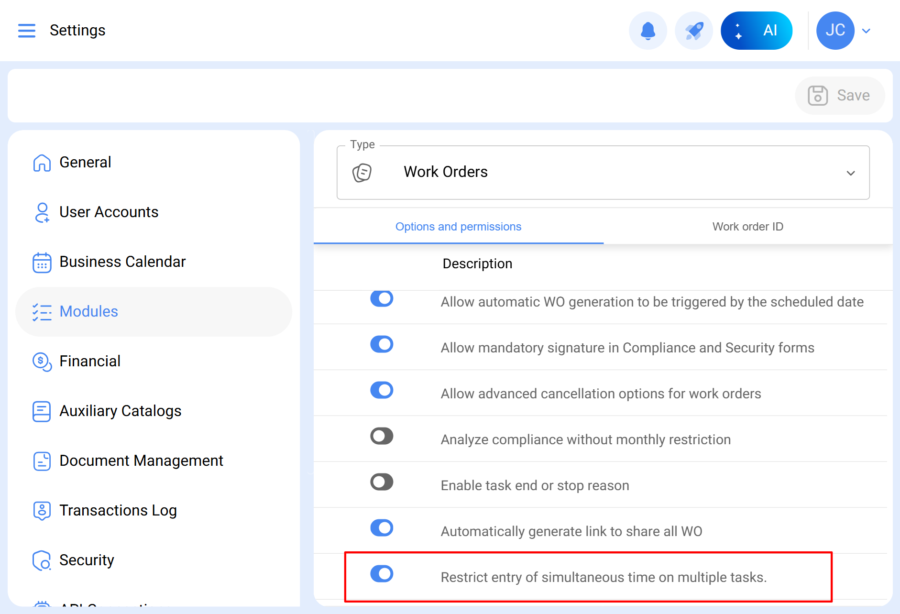Open Document Management section
The height and width of the screenshot is (614, 900).
(x=141, y=460)
